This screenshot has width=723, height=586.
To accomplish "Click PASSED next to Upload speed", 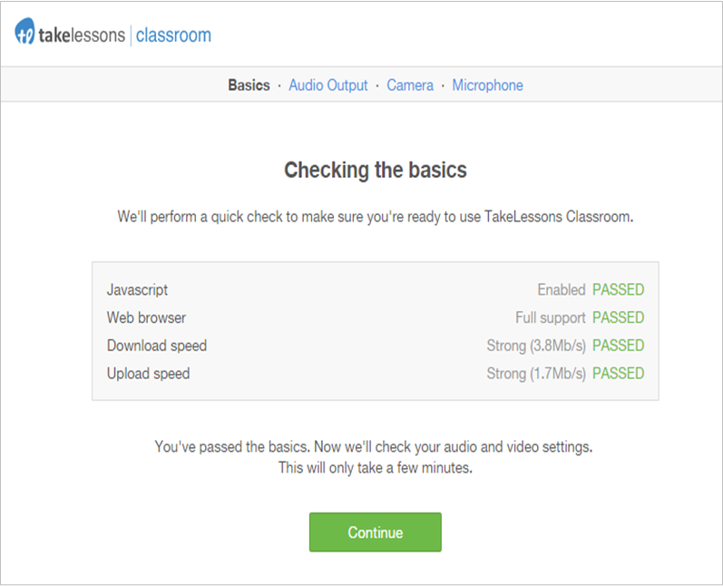I will (x=619, y=373).
